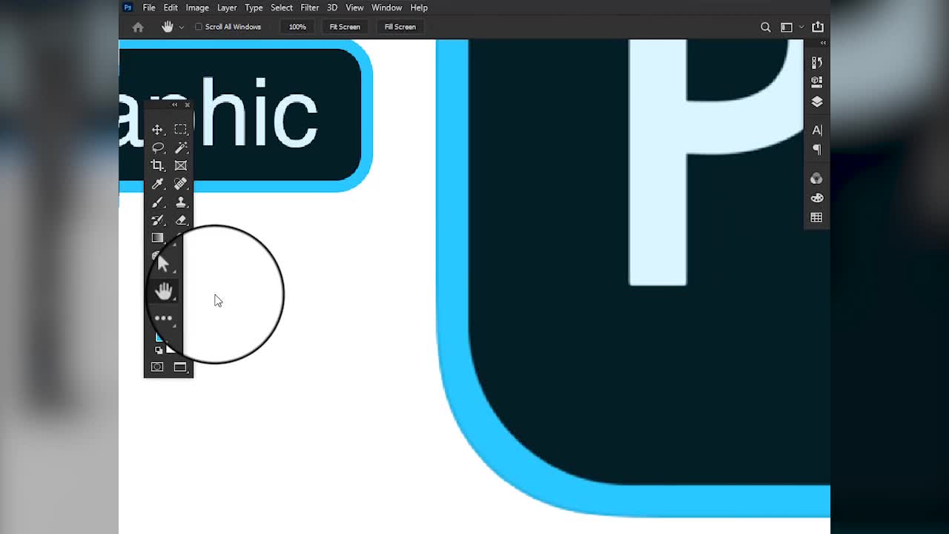Open the Channels panel icon

tap(816, 179)
